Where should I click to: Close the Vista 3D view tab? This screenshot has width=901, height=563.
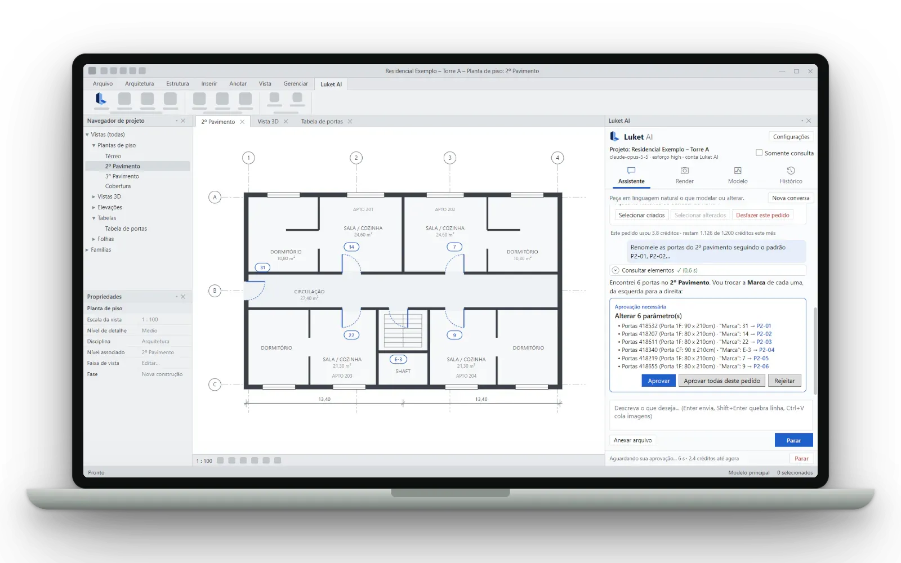click(x=286, y=122)
